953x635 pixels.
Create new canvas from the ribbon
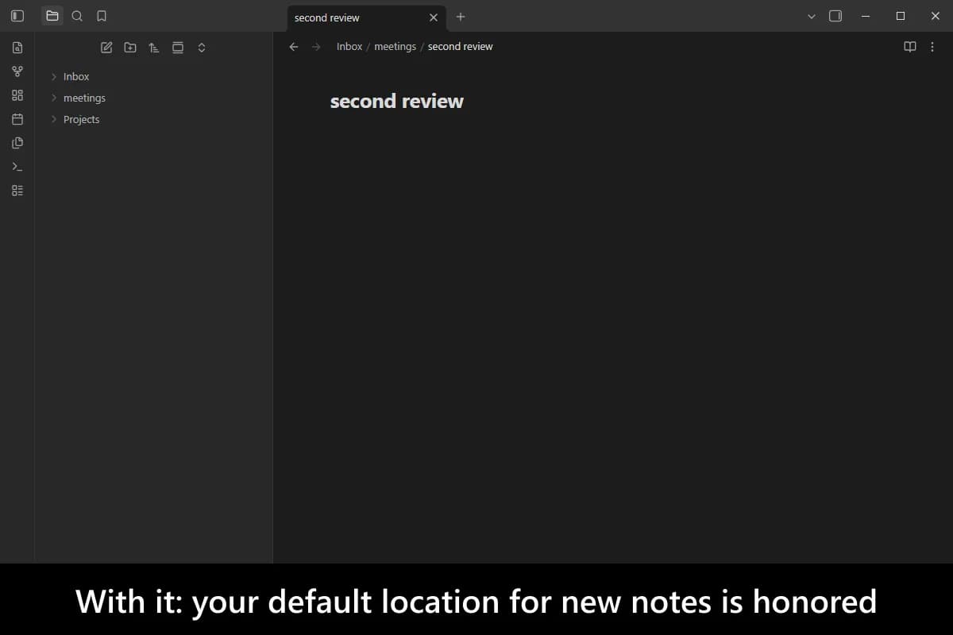click(17, 95)
